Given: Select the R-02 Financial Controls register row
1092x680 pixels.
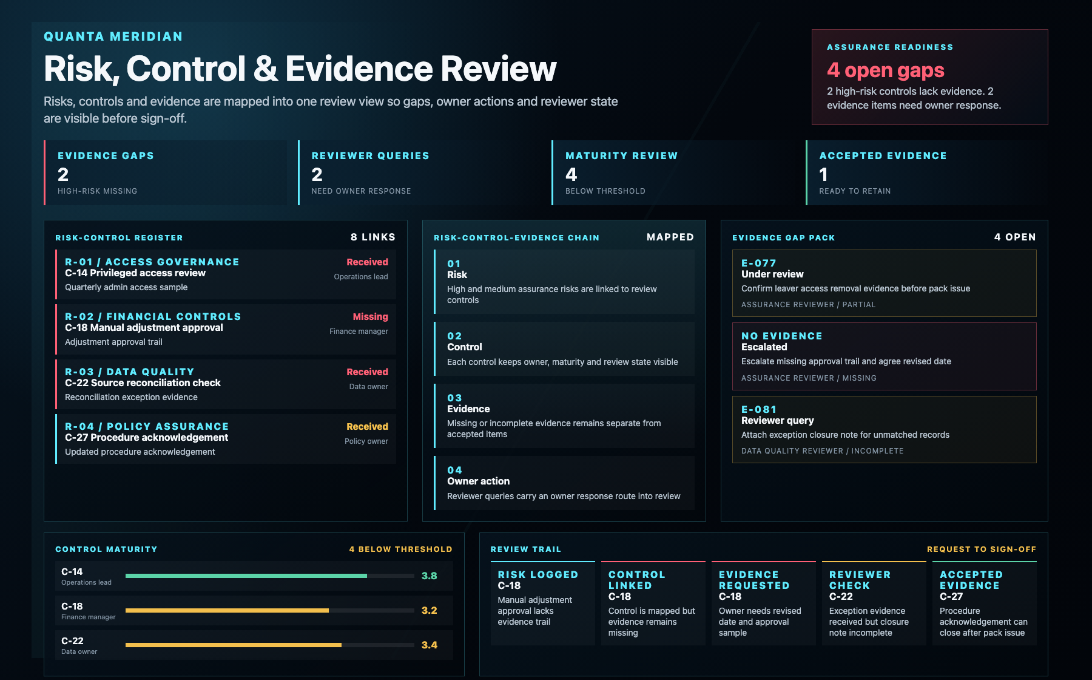Looking at the screenshot, I should pos(226,329).
